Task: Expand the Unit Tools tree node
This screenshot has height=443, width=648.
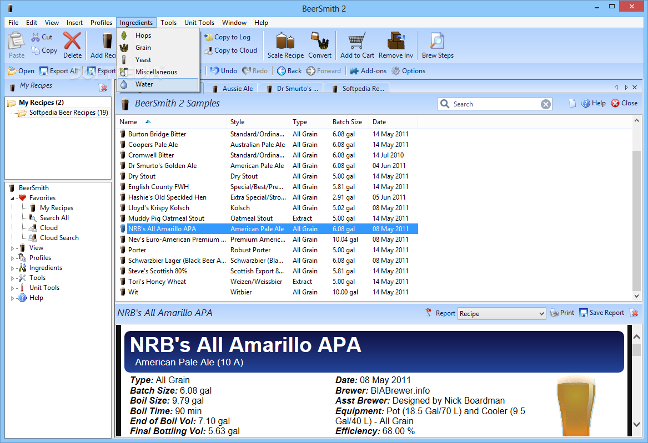Action: pyautogui.click(x=12, y=288)
